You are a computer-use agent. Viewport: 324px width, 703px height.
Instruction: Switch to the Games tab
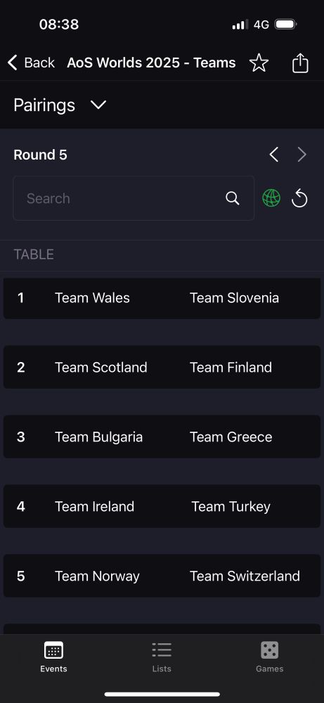point(269,657)
